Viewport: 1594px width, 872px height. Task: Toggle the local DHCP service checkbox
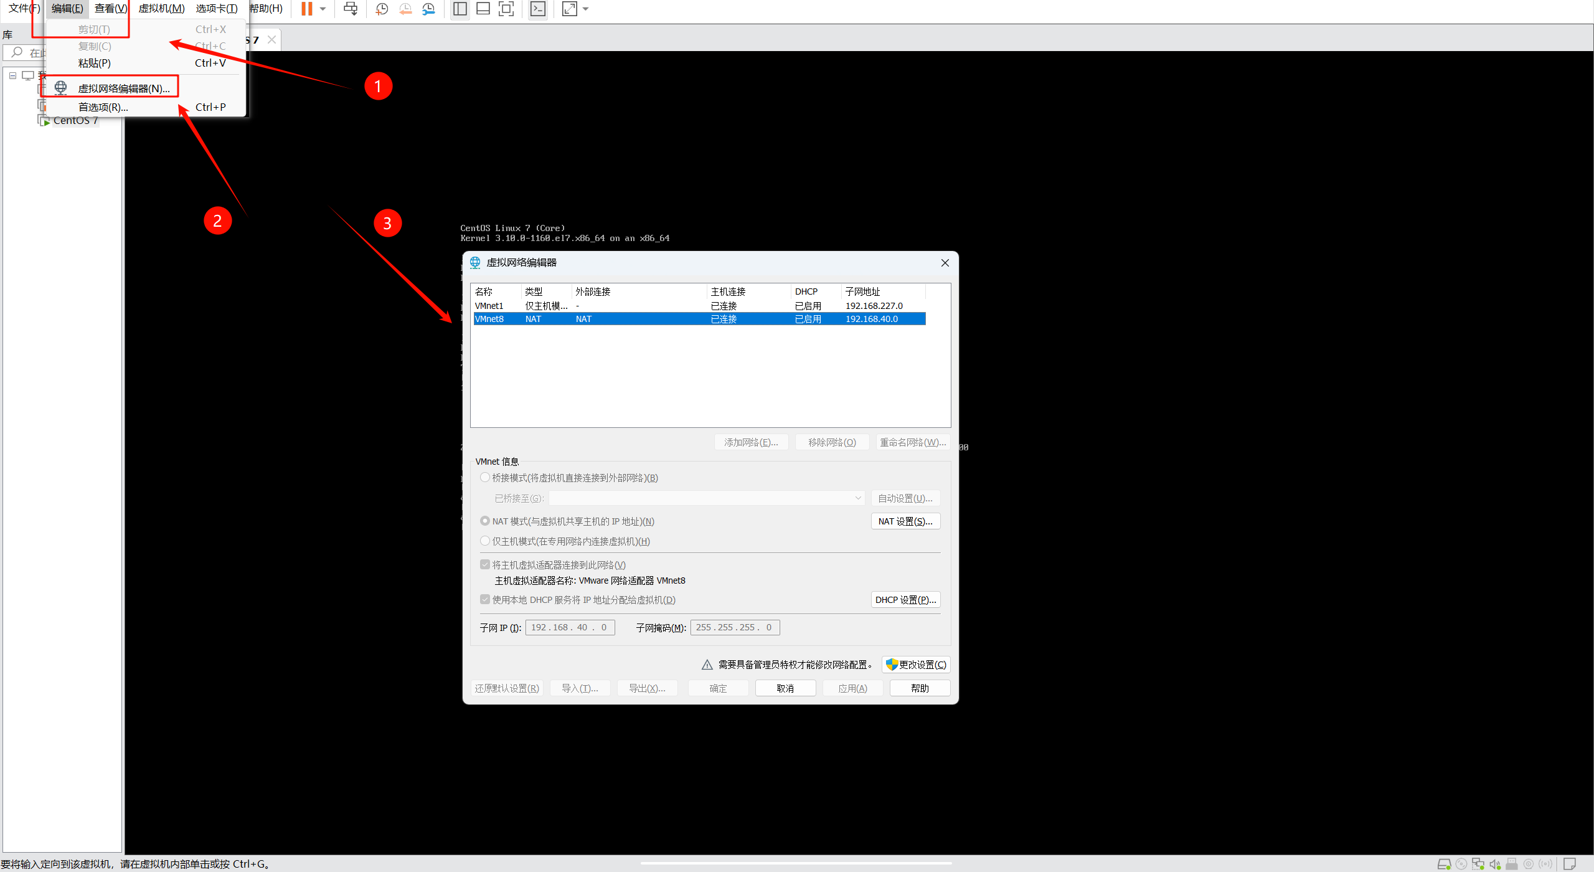pos(485,599)
